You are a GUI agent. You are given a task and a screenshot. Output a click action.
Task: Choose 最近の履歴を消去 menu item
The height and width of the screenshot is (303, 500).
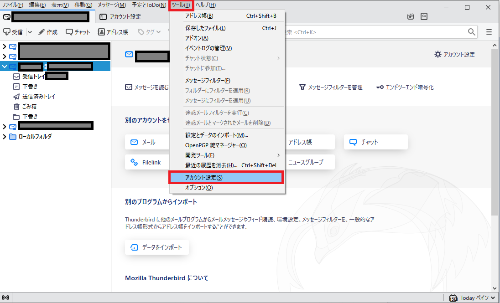[227, 165]
